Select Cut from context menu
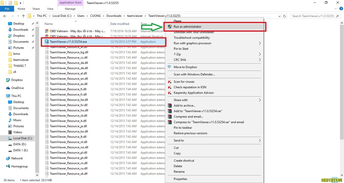Image resolution: width=344 pixels, height=183 pixels. [x=176, y=148]
